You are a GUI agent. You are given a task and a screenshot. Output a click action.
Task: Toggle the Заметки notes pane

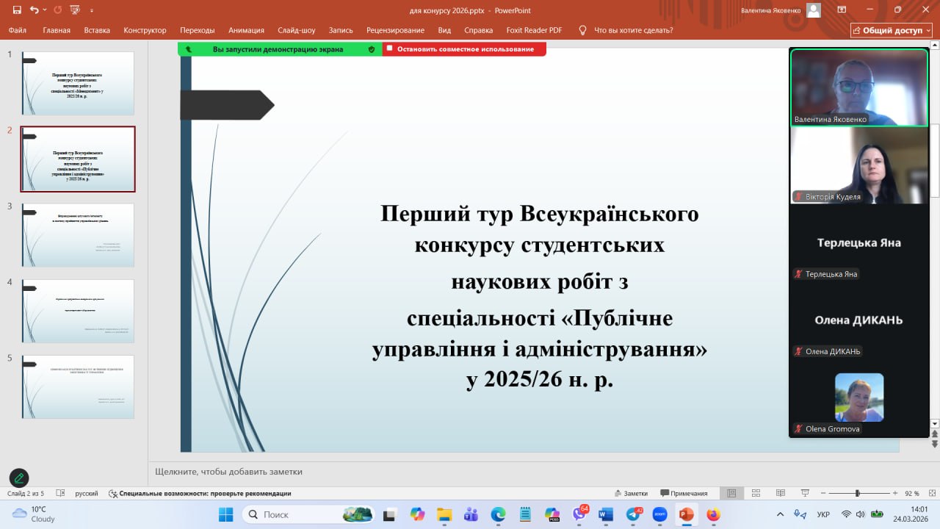(631, 493)
